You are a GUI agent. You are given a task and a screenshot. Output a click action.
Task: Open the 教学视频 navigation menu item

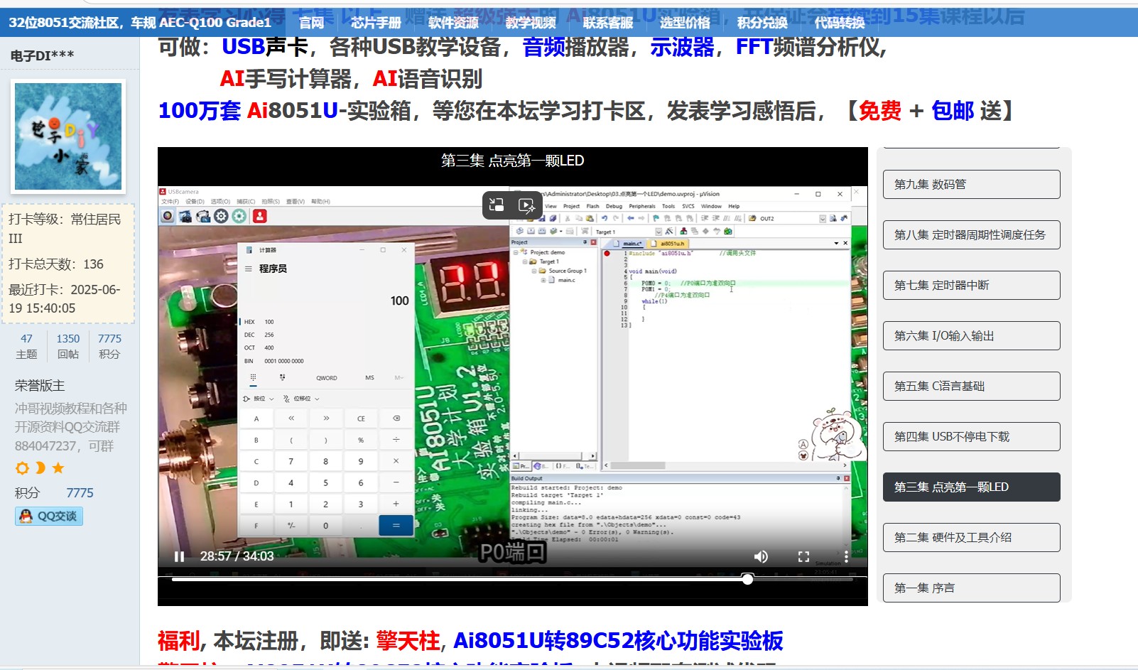(532, 22)
